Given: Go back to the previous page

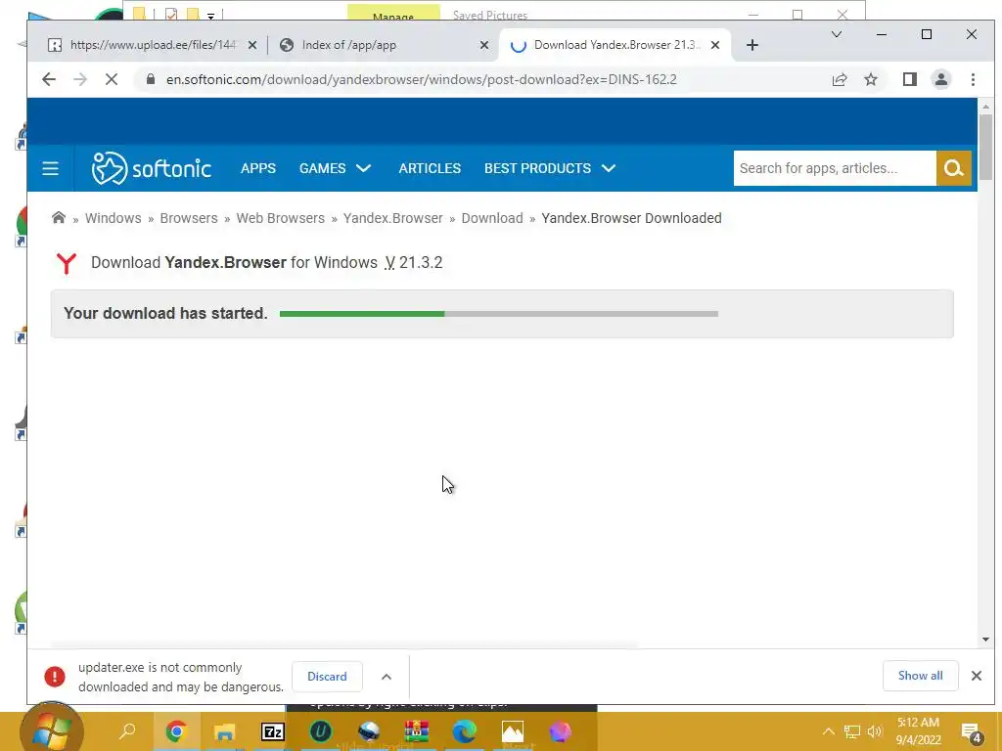Looking at the screenshot, I should click(x=49, y=79).
